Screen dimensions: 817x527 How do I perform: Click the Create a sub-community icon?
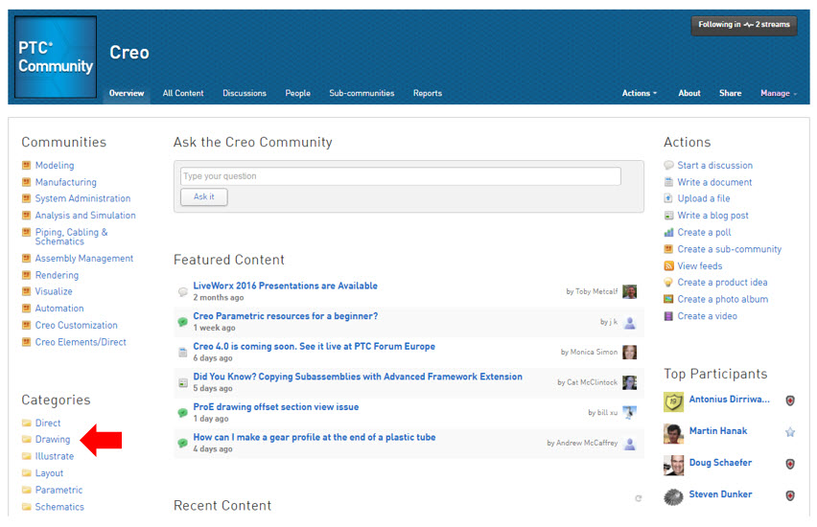[668, 249]
